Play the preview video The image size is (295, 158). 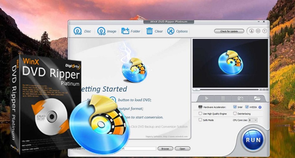tap(207, 98)
